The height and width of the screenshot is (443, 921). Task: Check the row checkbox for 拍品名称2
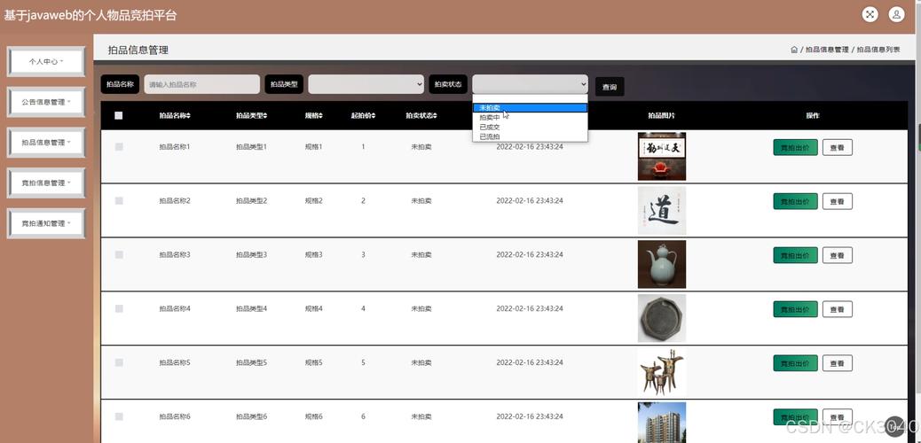coord(119,200)
